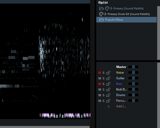Select the Bass layer name
Image resolution: width=160 pixels, height=128 pixels.
point(119,84)
